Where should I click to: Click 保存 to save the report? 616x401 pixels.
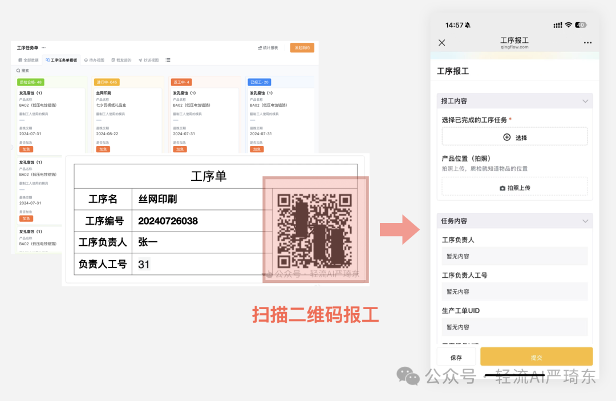(x=456, y=356)
